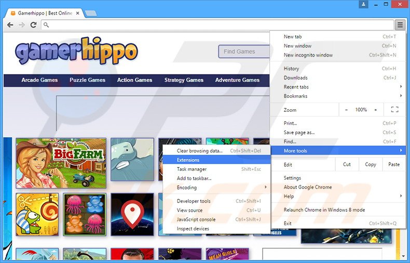This screenshot has width=410, height=263.
Task: Open History from Chrome menu
Action: tap(338, 69)
